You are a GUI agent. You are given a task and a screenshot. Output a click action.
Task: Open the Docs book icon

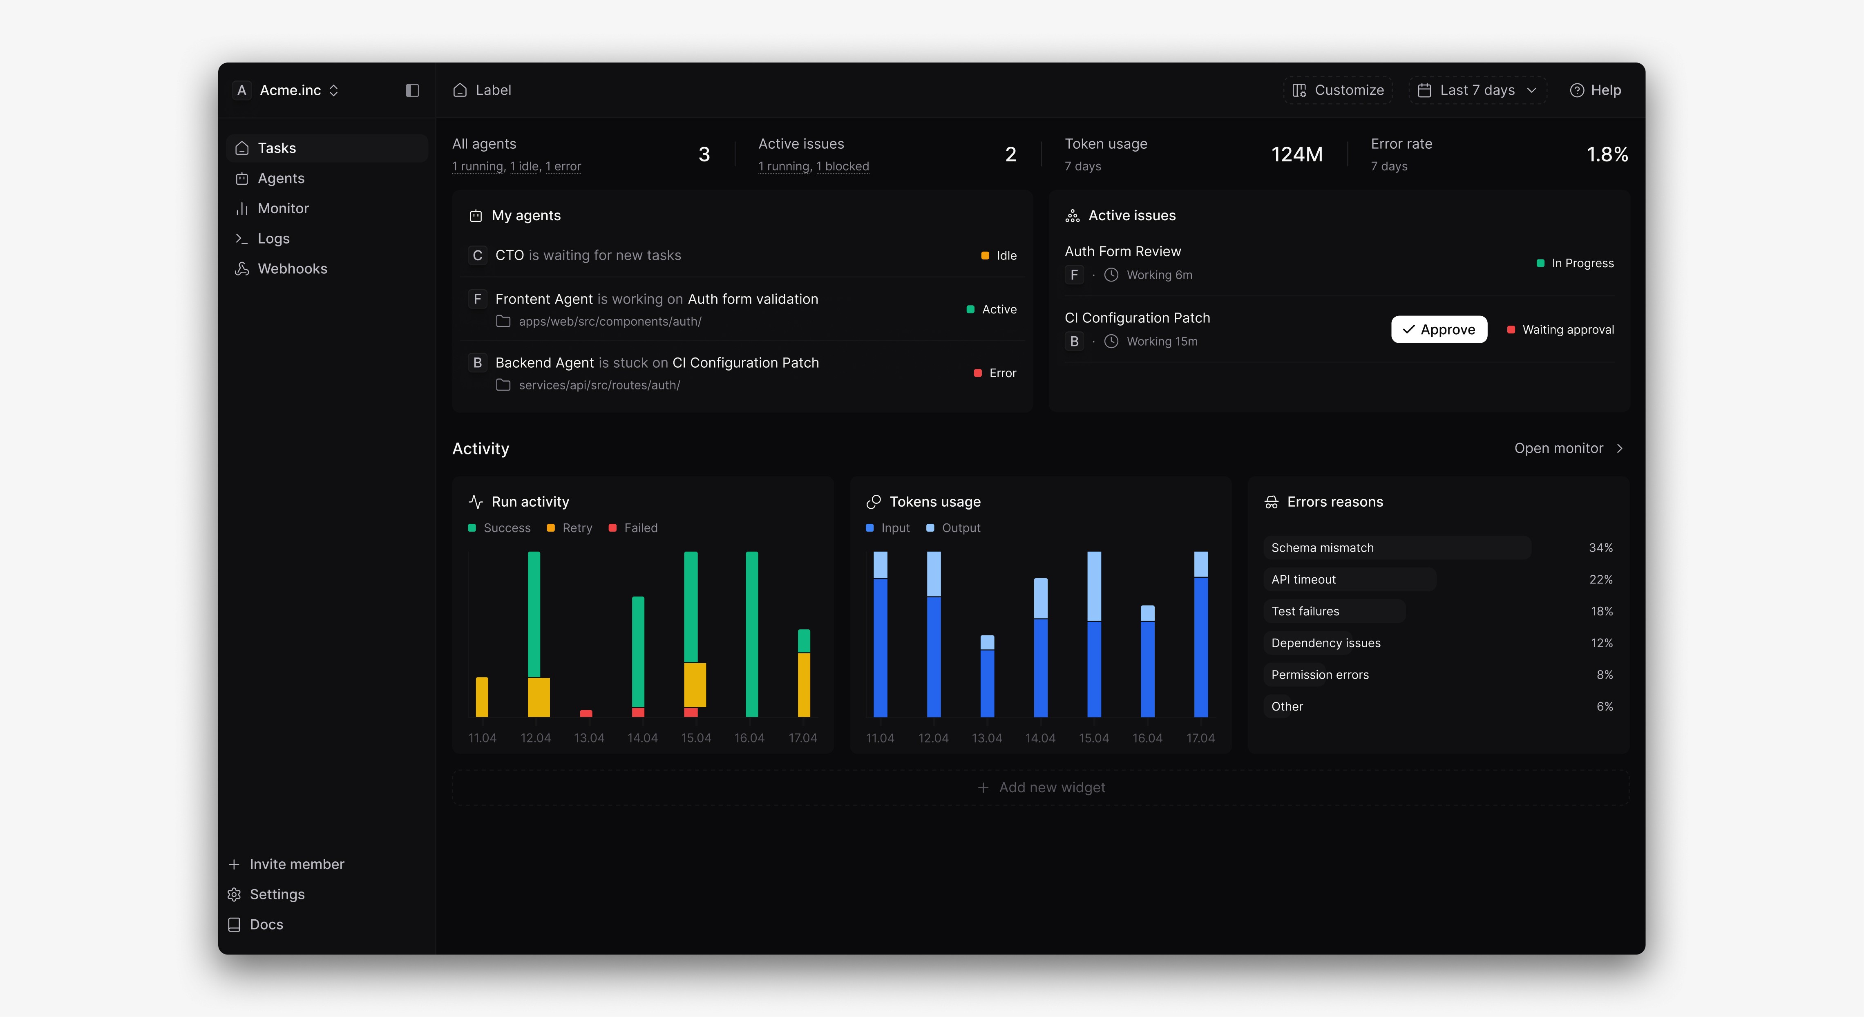pos(234,925)
